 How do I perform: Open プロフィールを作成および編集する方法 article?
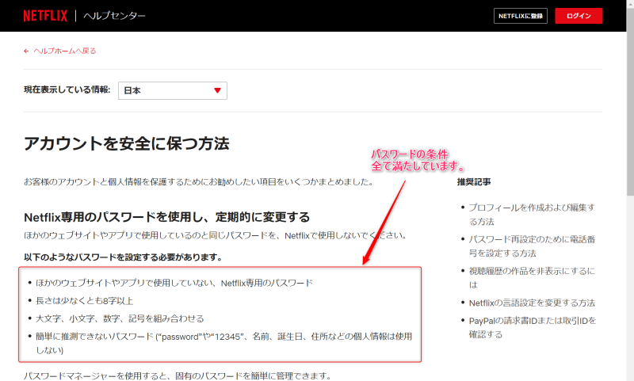pyautogui.click(x=532, y=215)
